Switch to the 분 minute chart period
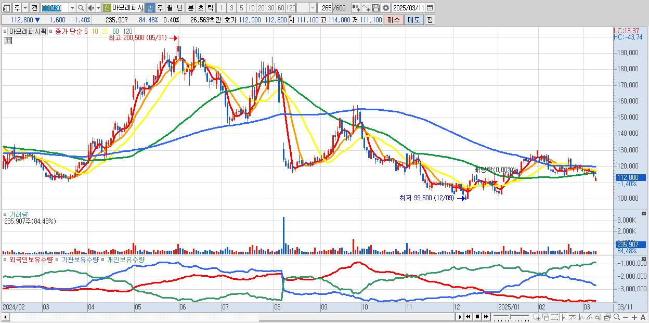The height and width of the screenshot is (323, 649). tap(190, 8)
